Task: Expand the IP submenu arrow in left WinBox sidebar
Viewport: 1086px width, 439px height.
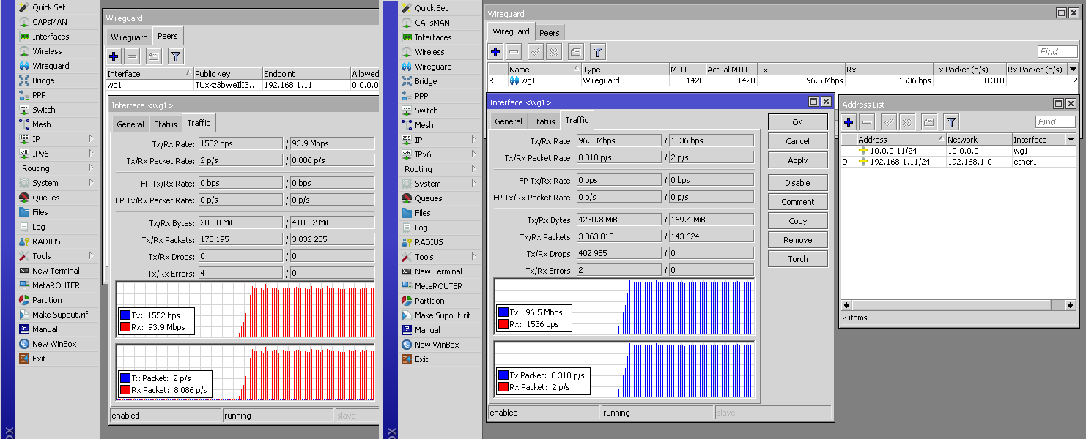Action: (92, 138)
